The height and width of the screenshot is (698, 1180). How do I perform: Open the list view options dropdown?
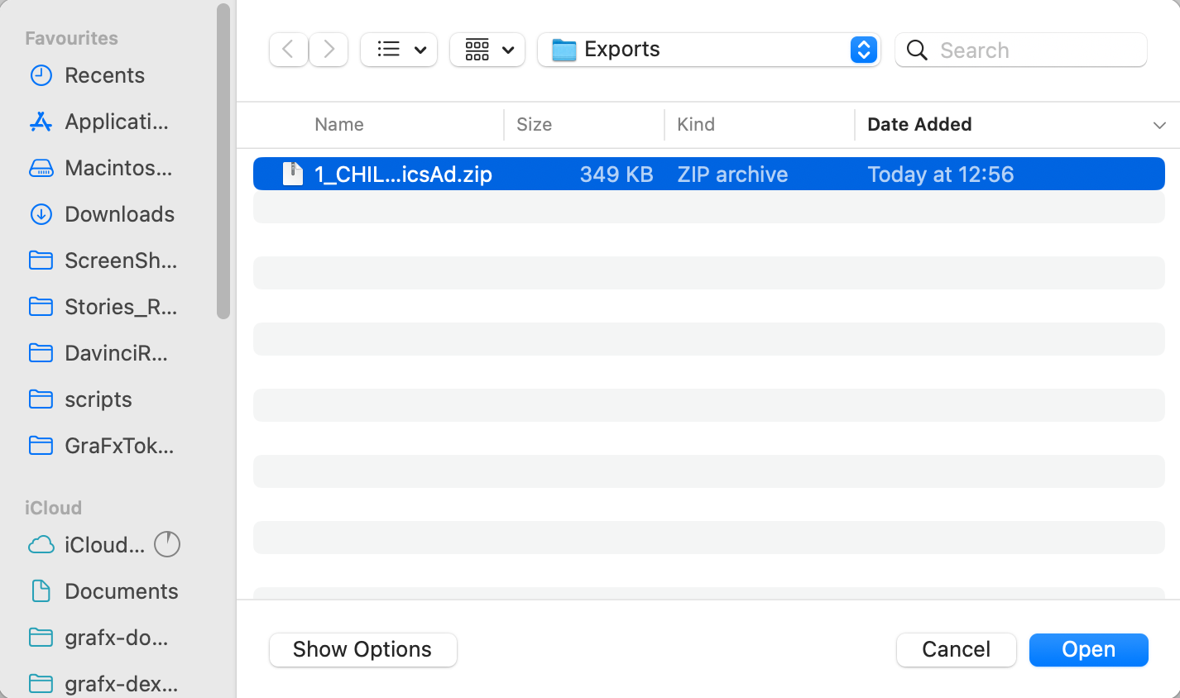coord(399,50)
